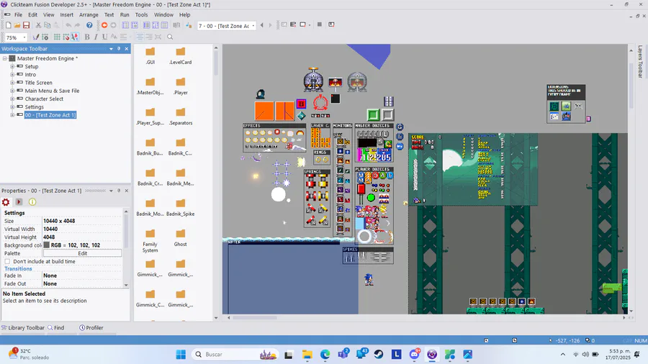Save the application with the floppy icon
This screenshot has height=364, width=648.
tap(26, 26)
